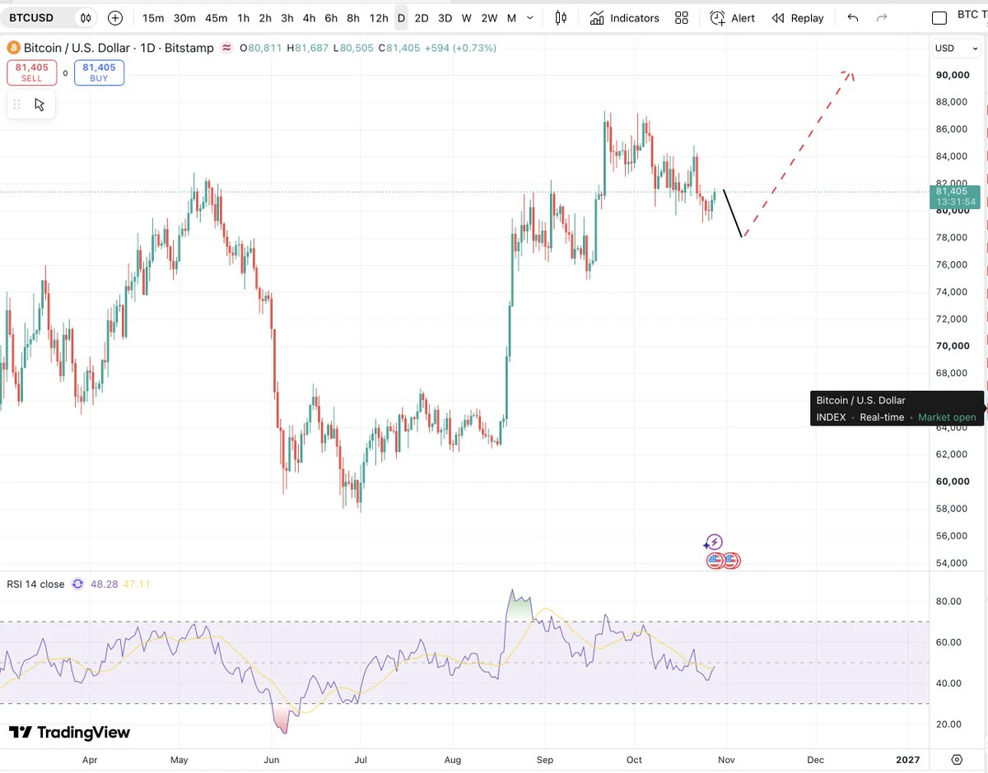This screenshot has height=773, width=988.
Task: Click the 90,000 label on the price scale
Action: point(953,75)
